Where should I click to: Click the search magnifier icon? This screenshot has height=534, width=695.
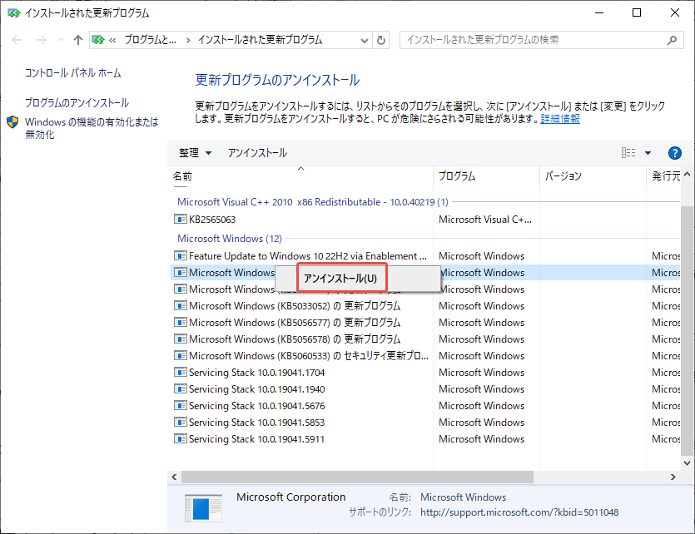pos(672,40)
